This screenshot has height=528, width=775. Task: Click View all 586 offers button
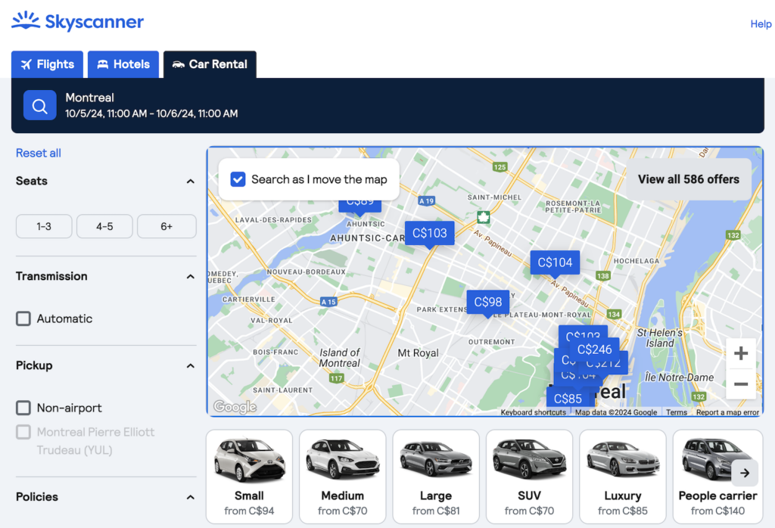[x=688, y=179]
